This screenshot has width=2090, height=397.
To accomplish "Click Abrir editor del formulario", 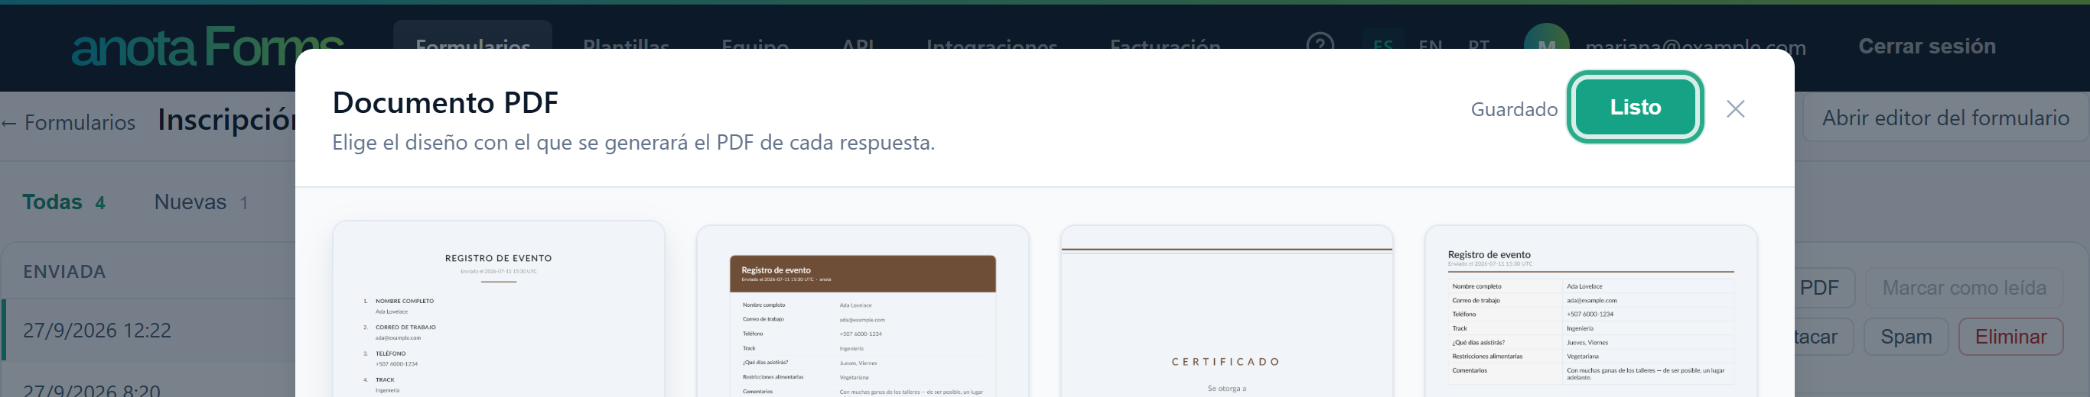I will click(1945, 118).
